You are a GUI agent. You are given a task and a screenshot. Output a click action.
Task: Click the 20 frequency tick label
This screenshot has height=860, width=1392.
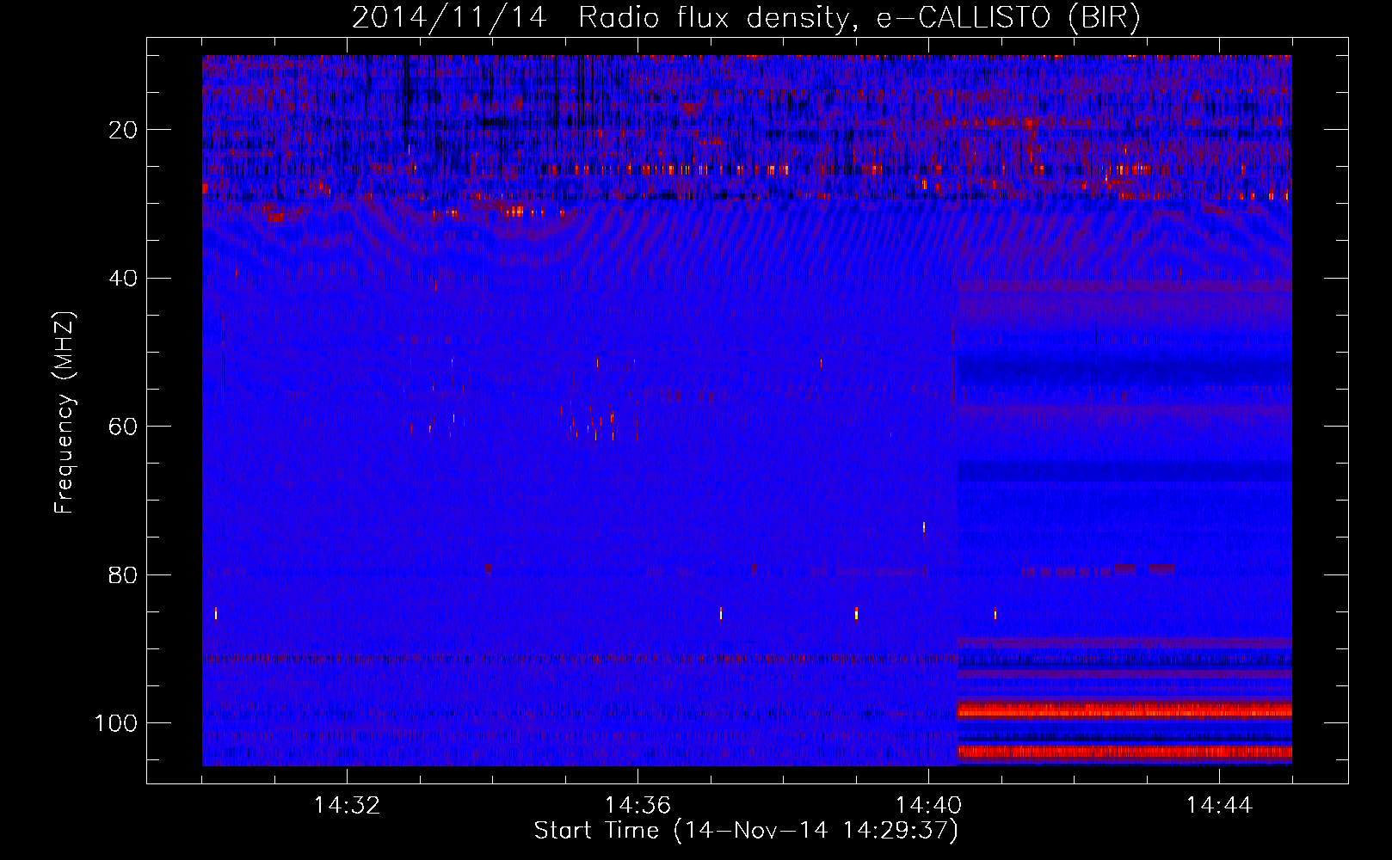[x=124, y=130]
